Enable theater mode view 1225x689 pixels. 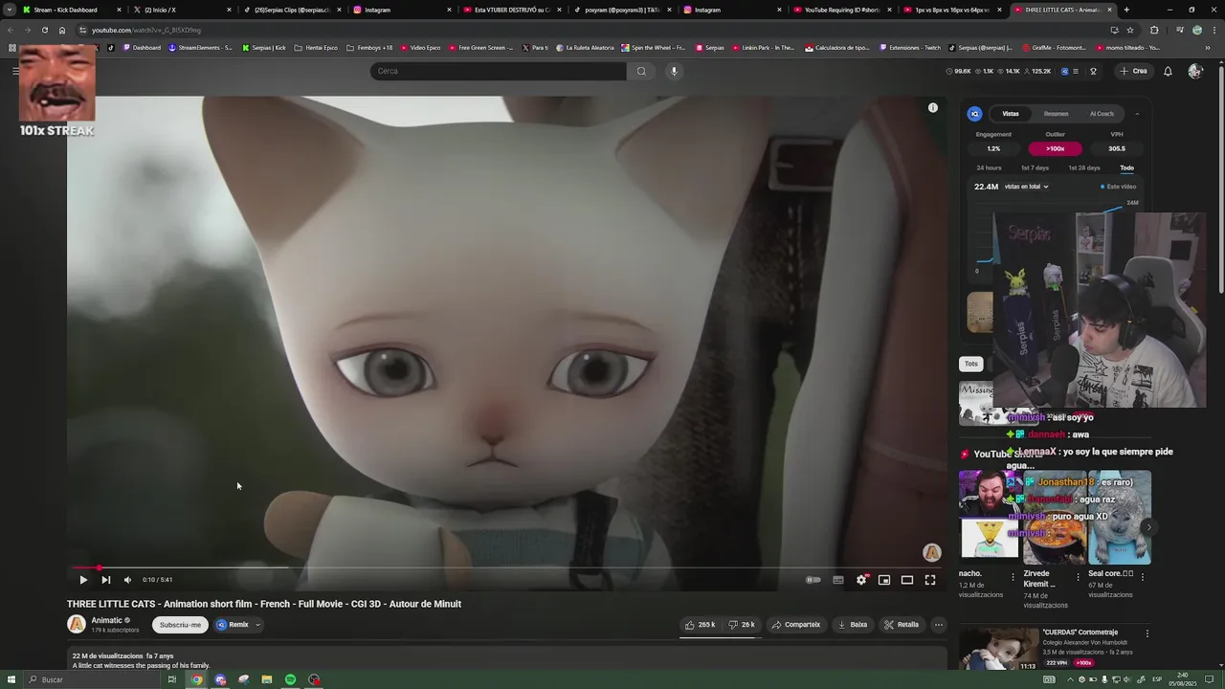click(907, 580)
